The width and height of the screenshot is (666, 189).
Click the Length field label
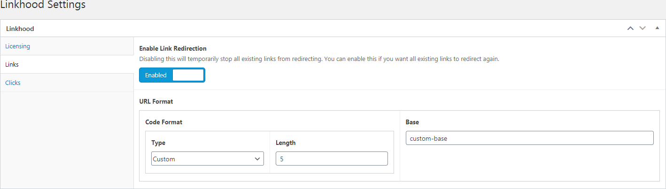[286, 143]
